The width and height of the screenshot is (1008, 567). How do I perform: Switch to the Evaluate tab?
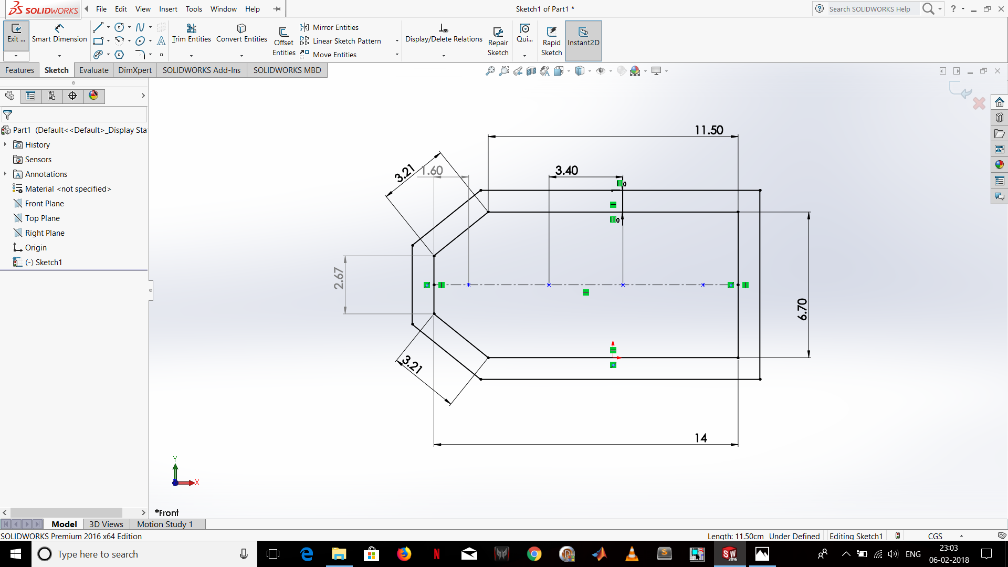coord(93,69)
